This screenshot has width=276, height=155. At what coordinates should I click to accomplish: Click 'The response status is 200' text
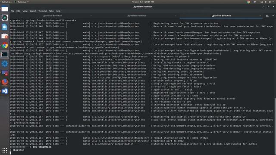pos(172,102)
